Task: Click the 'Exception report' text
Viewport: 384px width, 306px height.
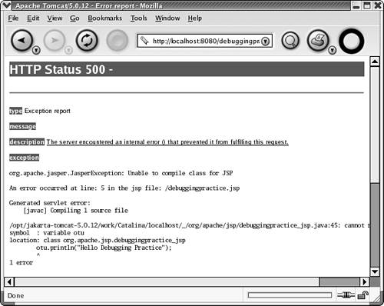Action: pos(48,111)
